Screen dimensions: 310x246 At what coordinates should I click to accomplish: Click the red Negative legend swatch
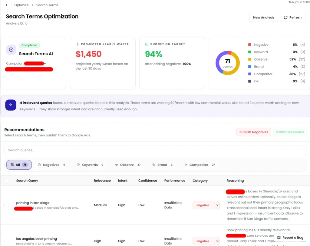click(250, 45)
